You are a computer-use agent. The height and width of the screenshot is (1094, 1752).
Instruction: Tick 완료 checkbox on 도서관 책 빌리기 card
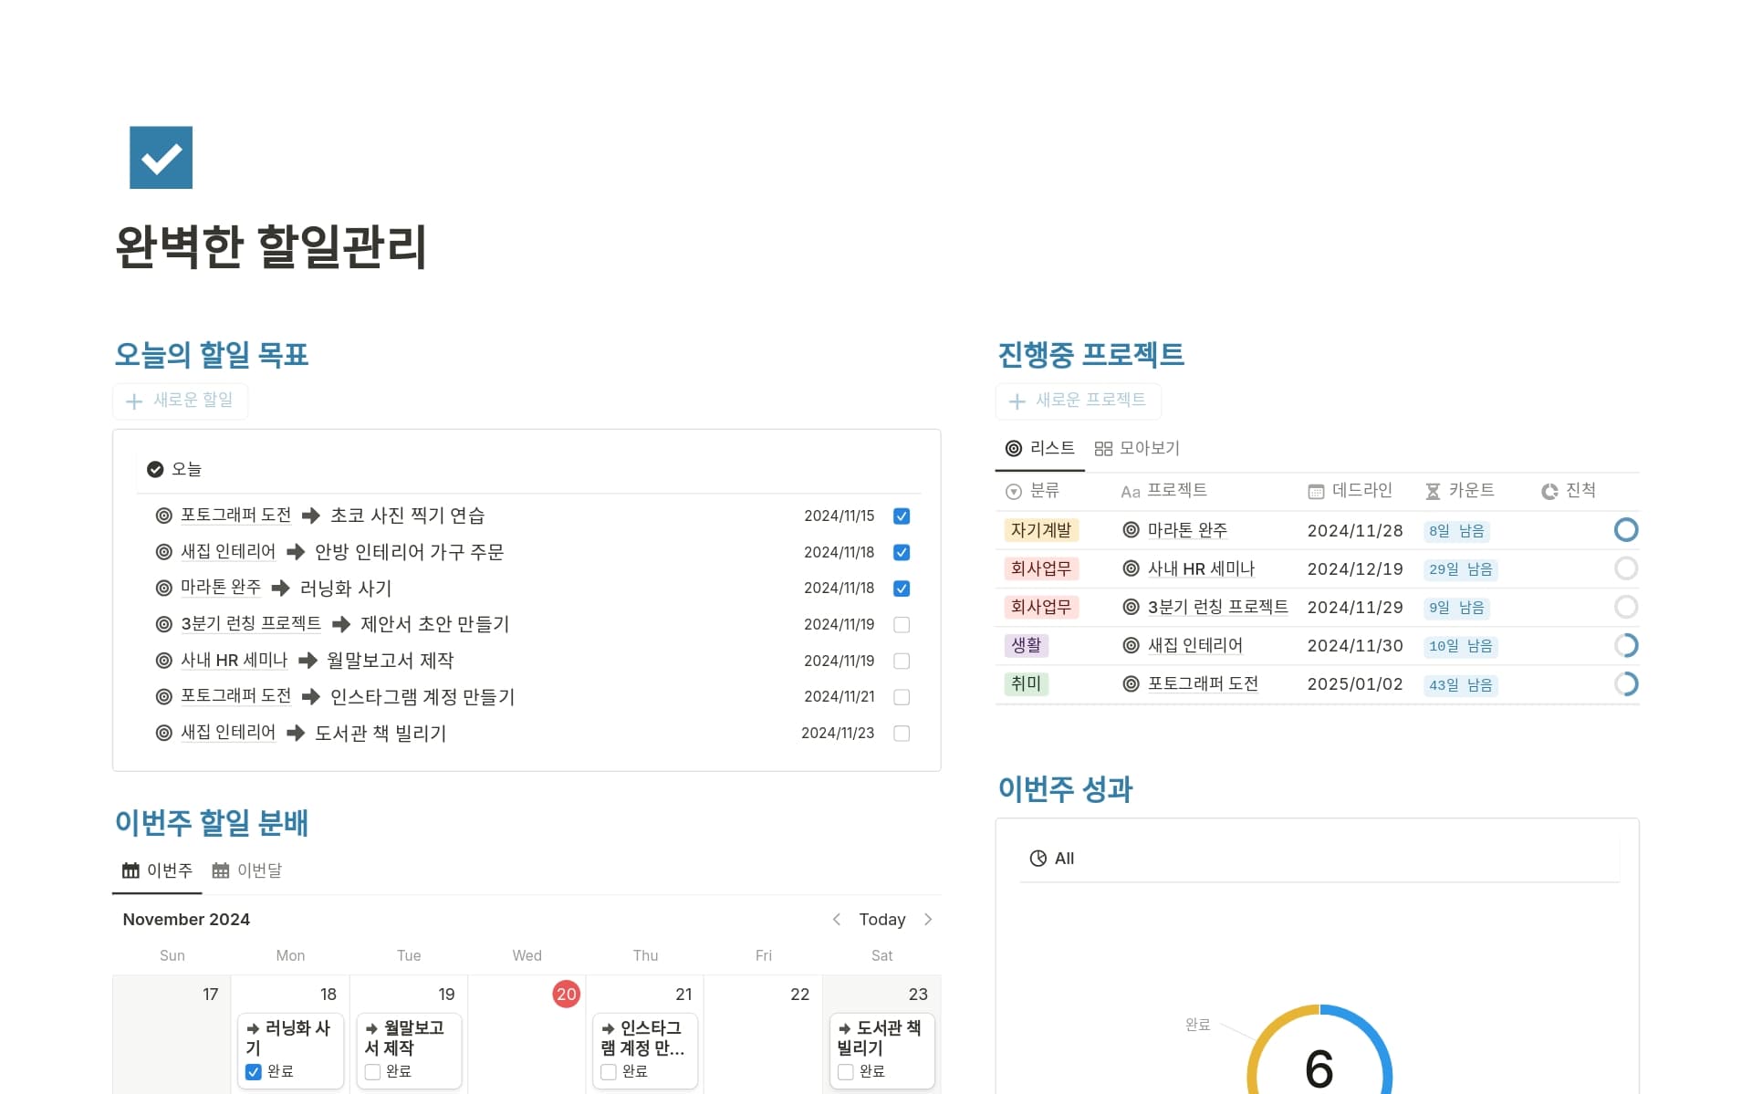coord(846,1072)
